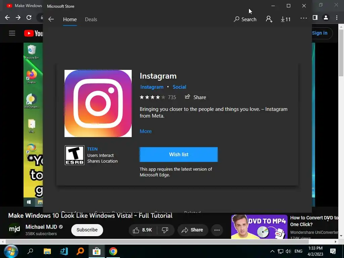Select the Make Windows Chrome tab

pos(24,6)
